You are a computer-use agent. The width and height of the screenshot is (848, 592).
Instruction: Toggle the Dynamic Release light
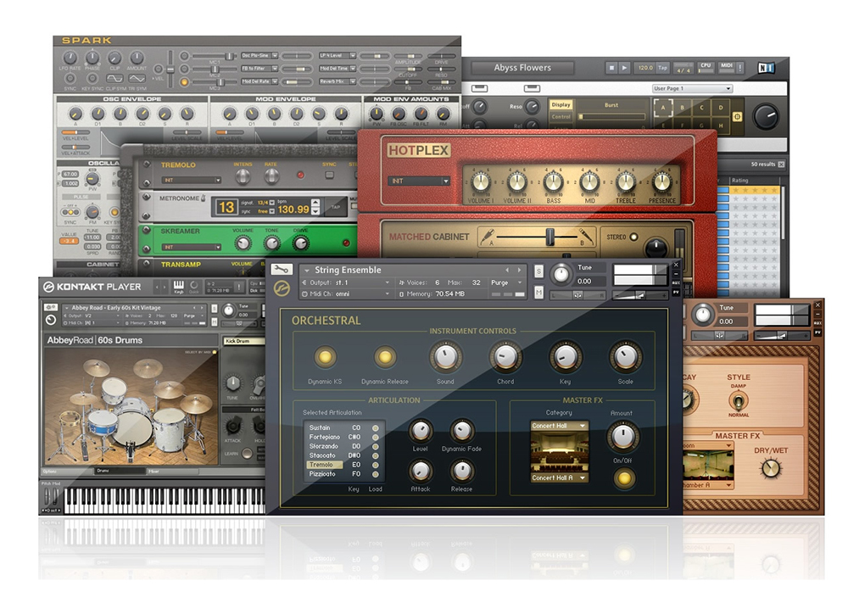click(385, 357)
